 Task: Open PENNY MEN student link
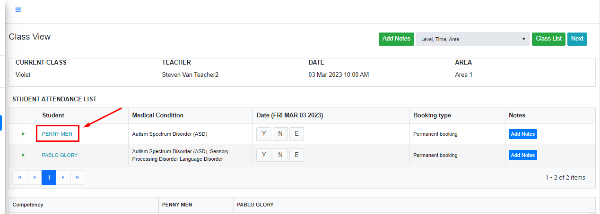click(x=57, y=134)
